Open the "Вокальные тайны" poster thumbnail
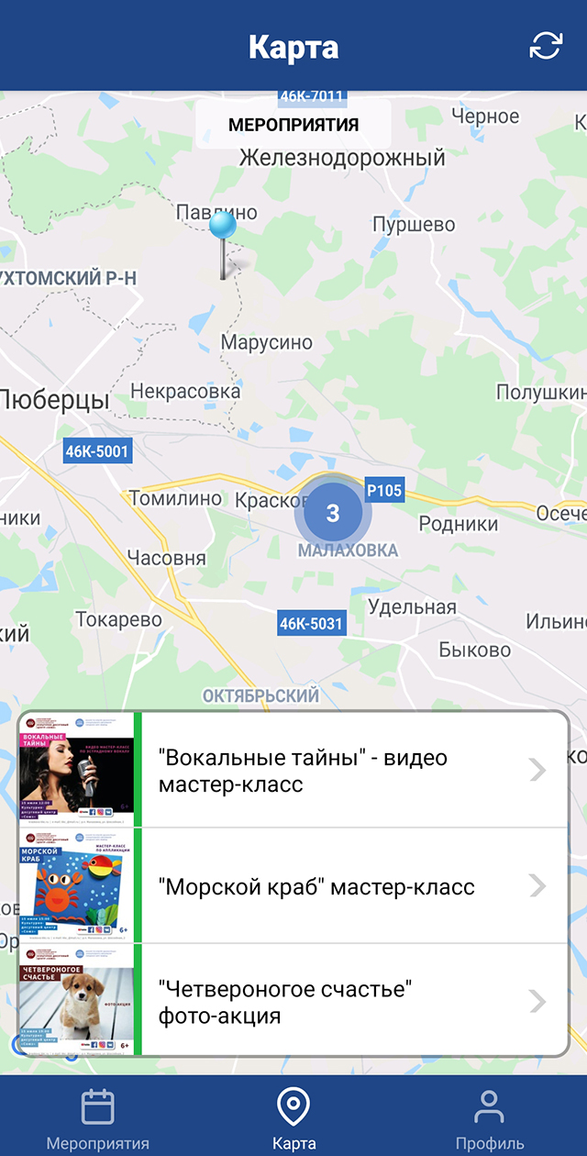The image size is (587, 1156). click(x=77, y=771)
